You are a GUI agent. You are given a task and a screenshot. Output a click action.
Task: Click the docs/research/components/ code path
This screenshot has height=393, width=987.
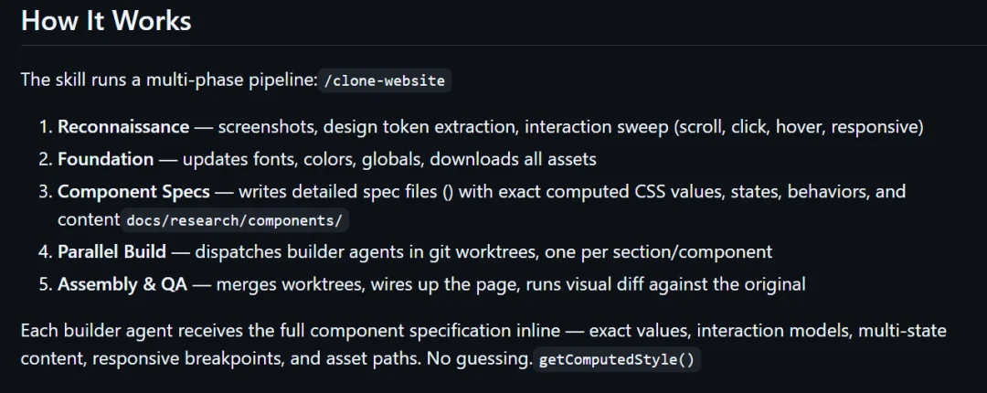[x=235, y=220]
